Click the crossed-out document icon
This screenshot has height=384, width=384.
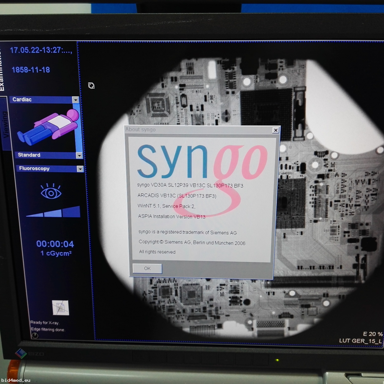click(x=60, y=308)
